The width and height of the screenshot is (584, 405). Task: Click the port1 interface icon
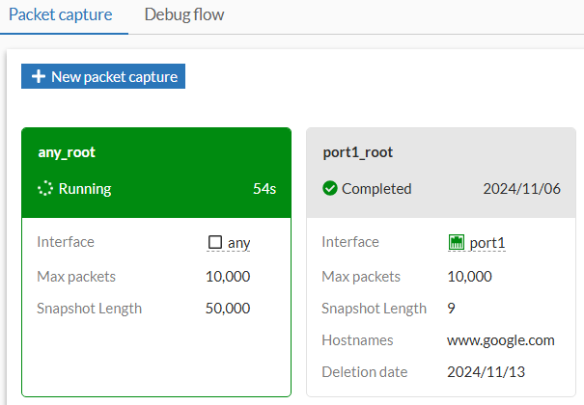click(x=457, y=243)
